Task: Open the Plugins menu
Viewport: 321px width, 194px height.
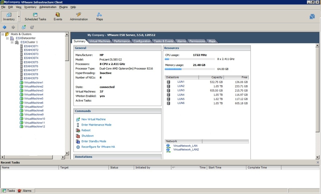Action: 63,7
